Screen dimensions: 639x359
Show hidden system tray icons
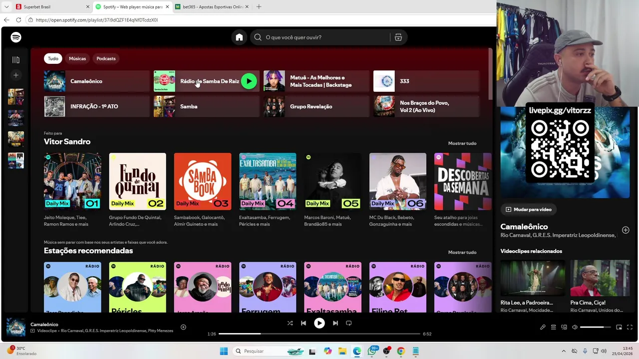[x=564, y=351]
